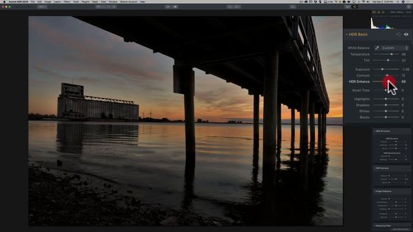This screenshot has height=232, width=413.
Task: Open the File menu
Action: [33, 1]
